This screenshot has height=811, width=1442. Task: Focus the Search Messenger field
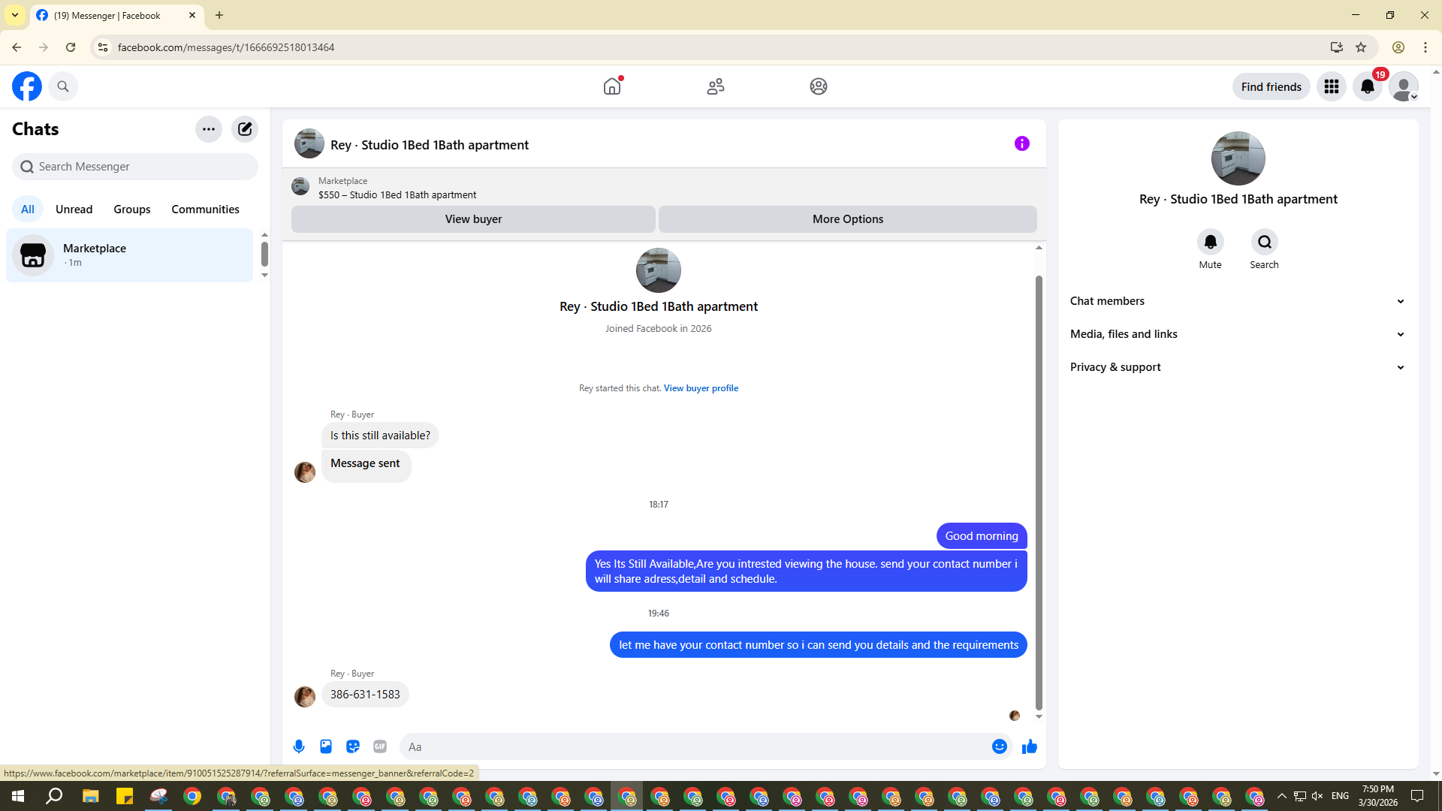coord(143,167)
